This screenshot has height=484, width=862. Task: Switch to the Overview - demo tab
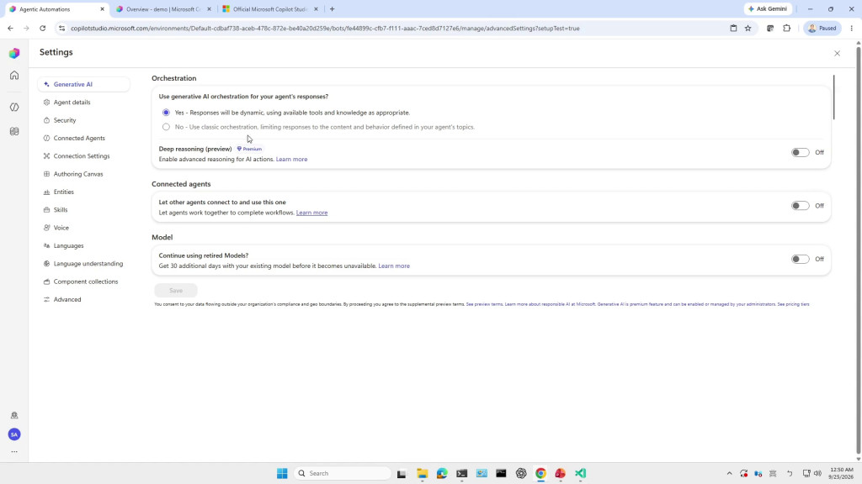click(x=163, y=9)
